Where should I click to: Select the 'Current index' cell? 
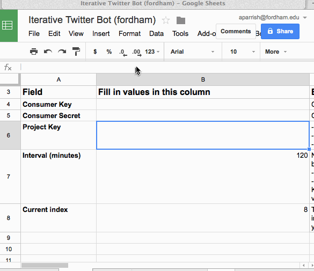tap(59, 218)
